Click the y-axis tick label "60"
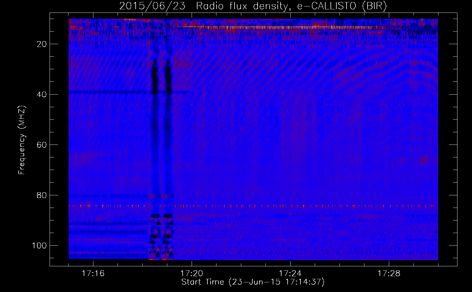 (x=42, y=145)
